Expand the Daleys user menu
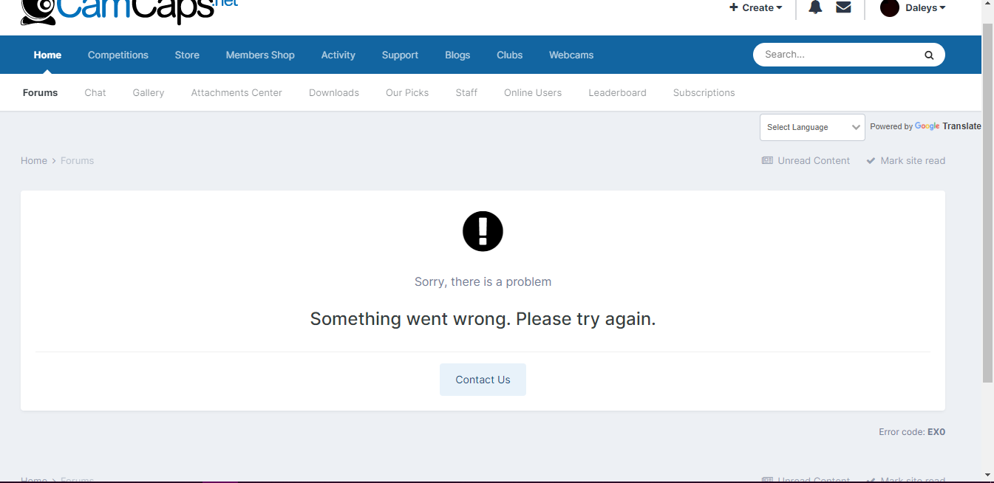 coord(925,7)
